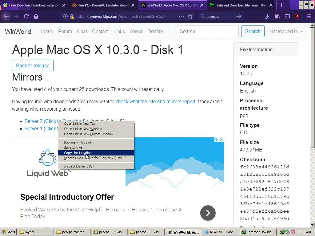Select Search DuckDuckGo for Server 2
The height and width of the screenshot is (236, 315).
pos(96,158)
